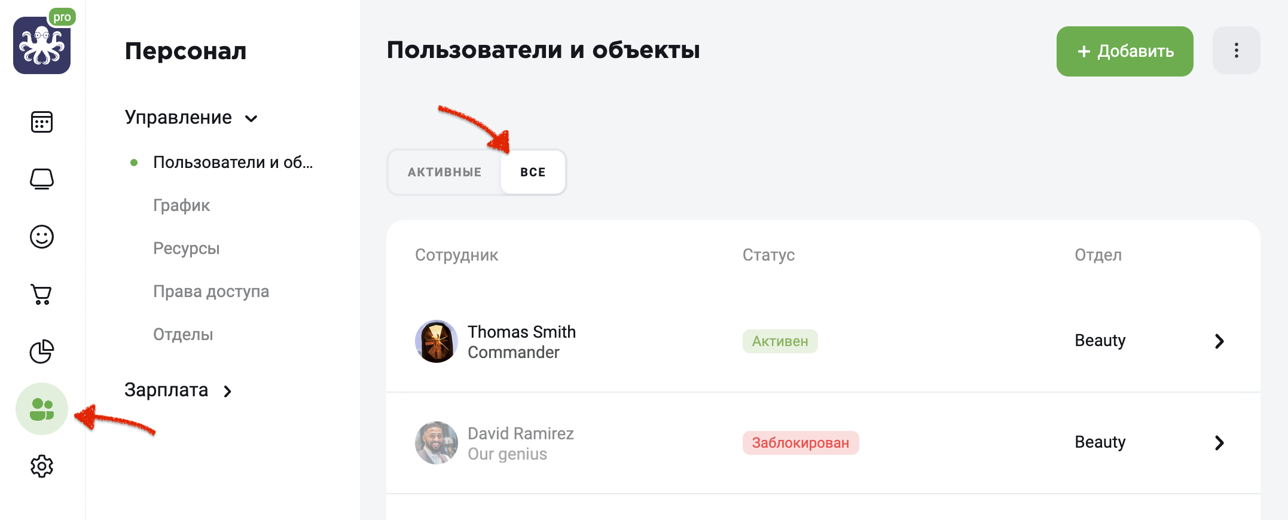Open the Отделы link
Screen dimensions: 1288x520
183,335
